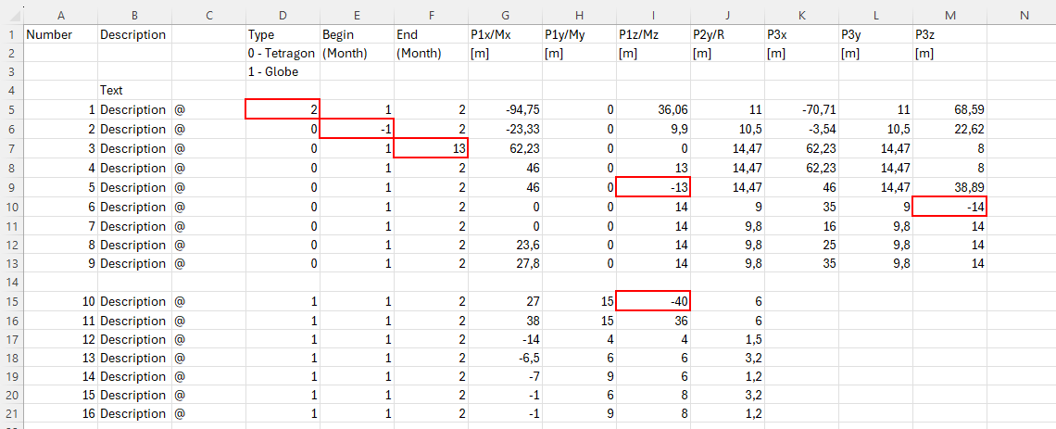Select the red-outlined Type cell containing 2
This screenshot has height=429, width=1056.
pos(283,109)
